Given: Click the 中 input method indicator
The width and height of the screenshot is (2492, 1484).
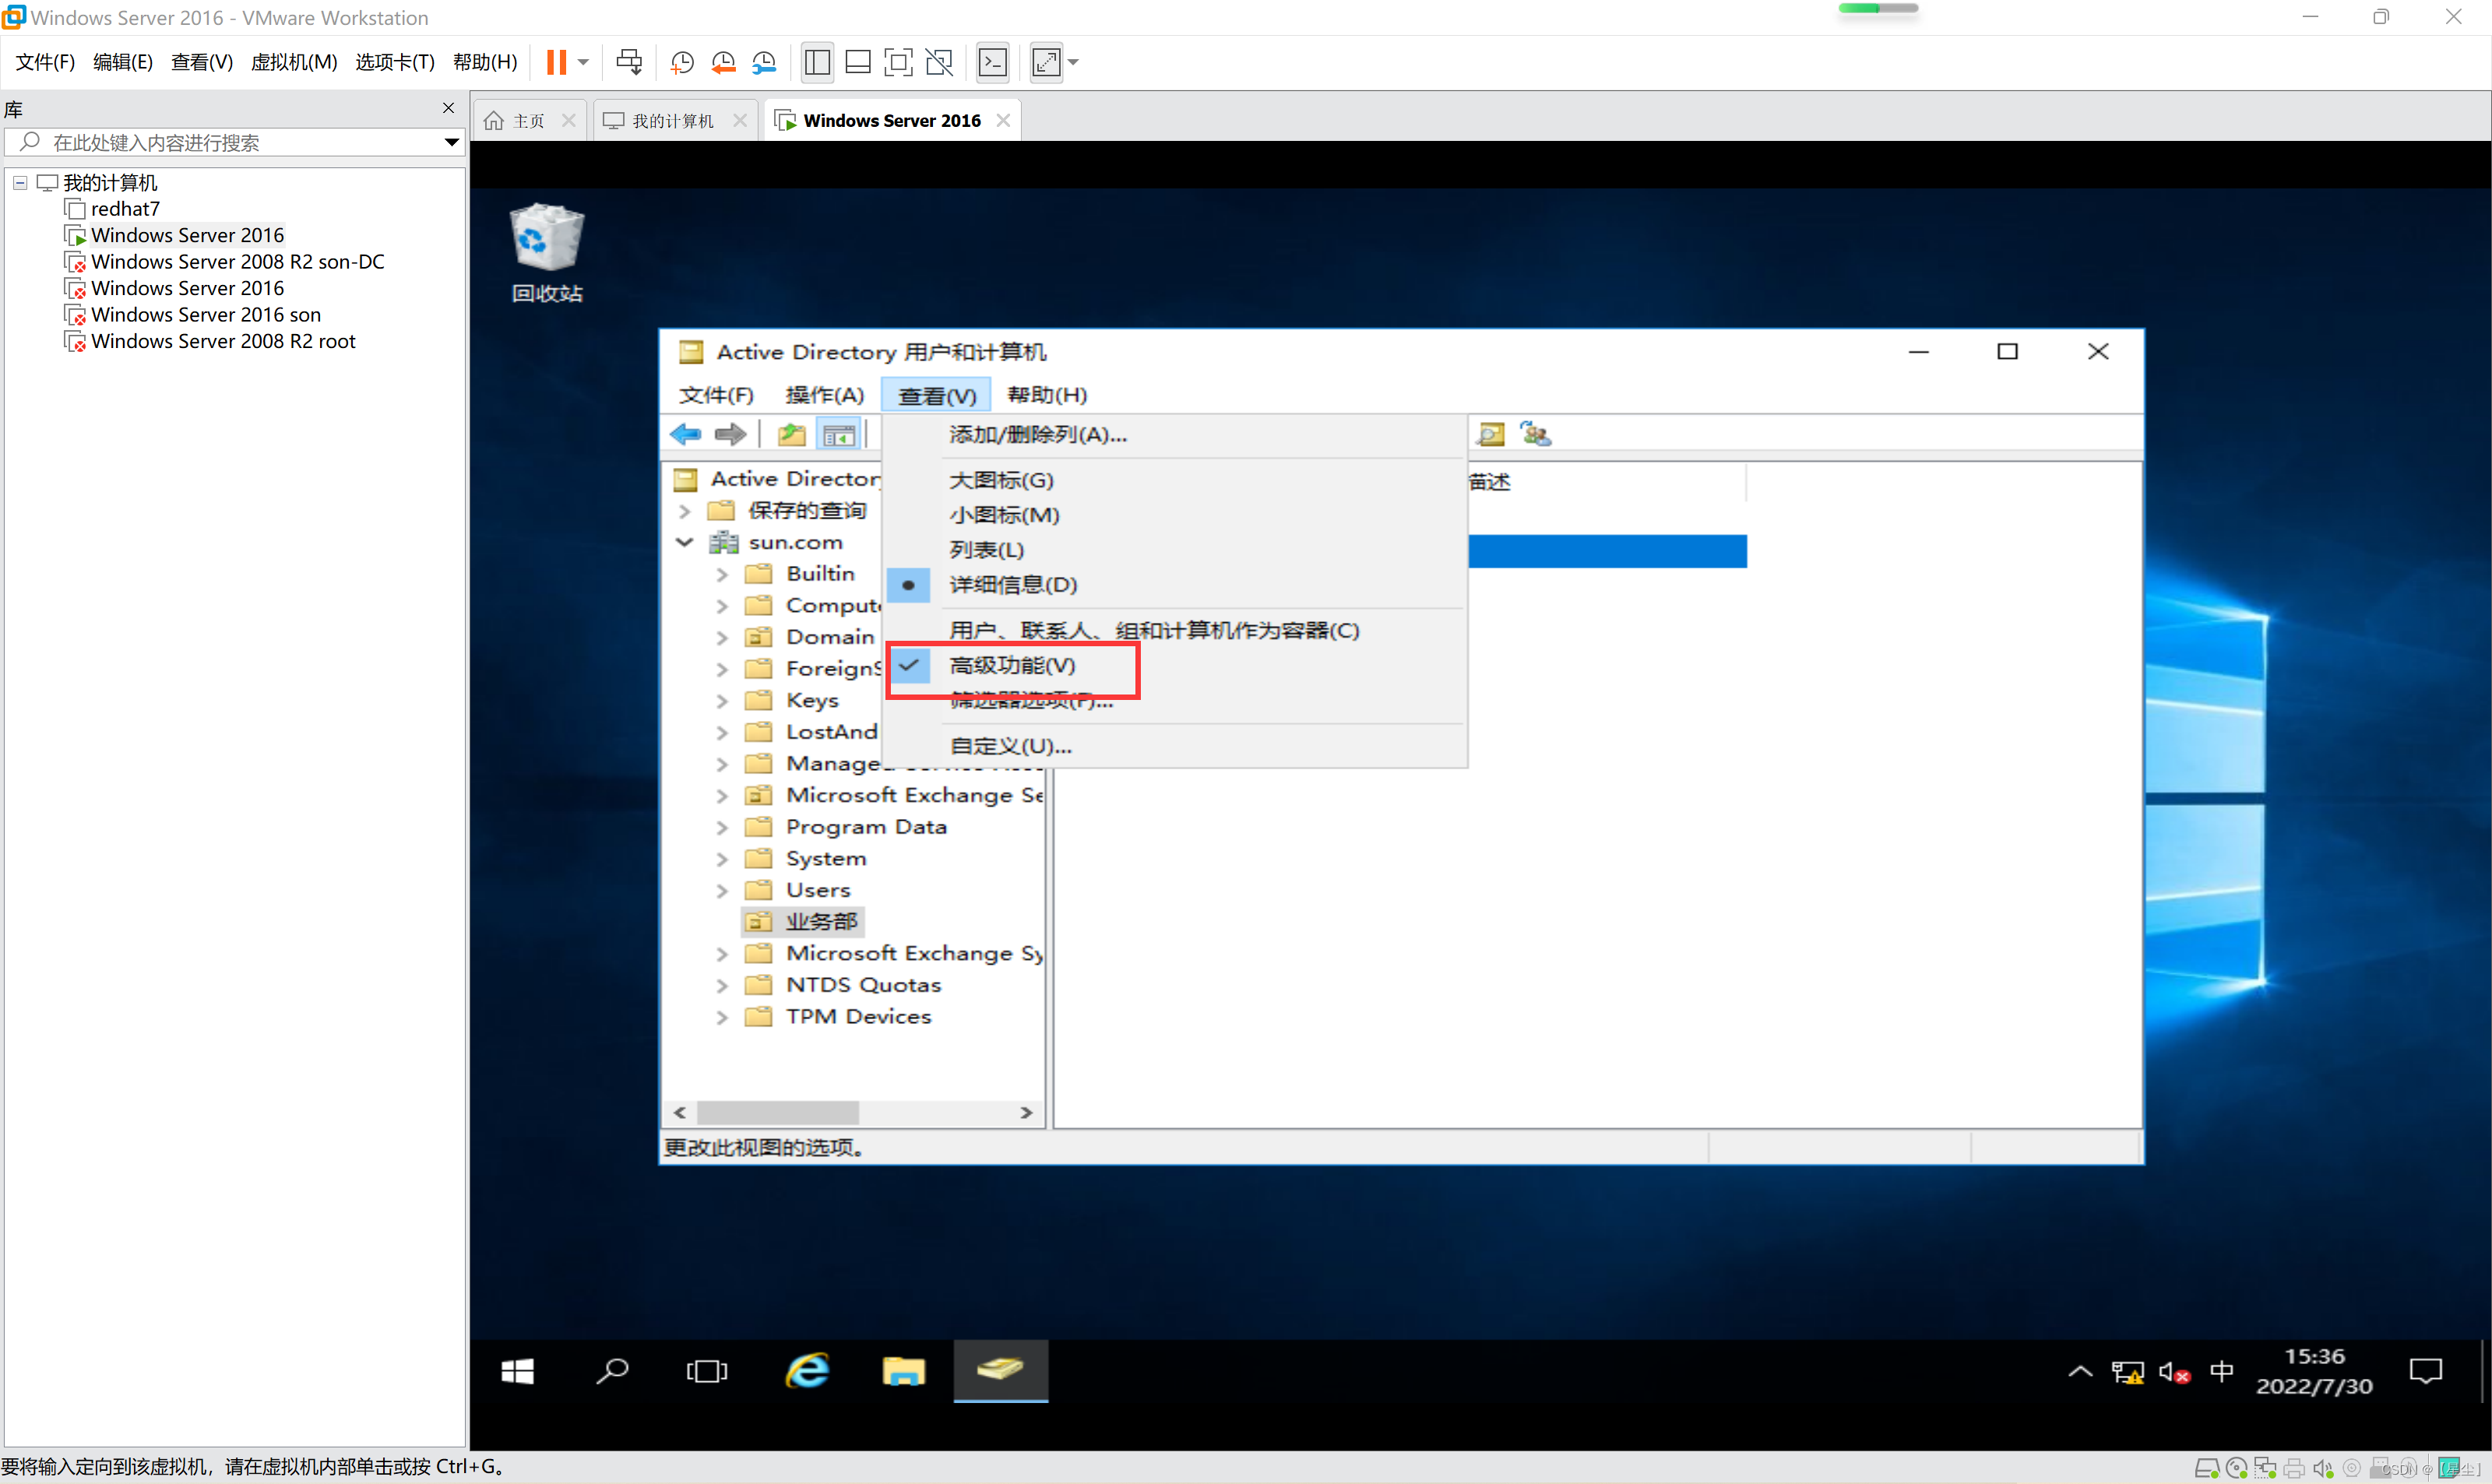Looking at the screenshot, I should click(x=2222, y=1372).
